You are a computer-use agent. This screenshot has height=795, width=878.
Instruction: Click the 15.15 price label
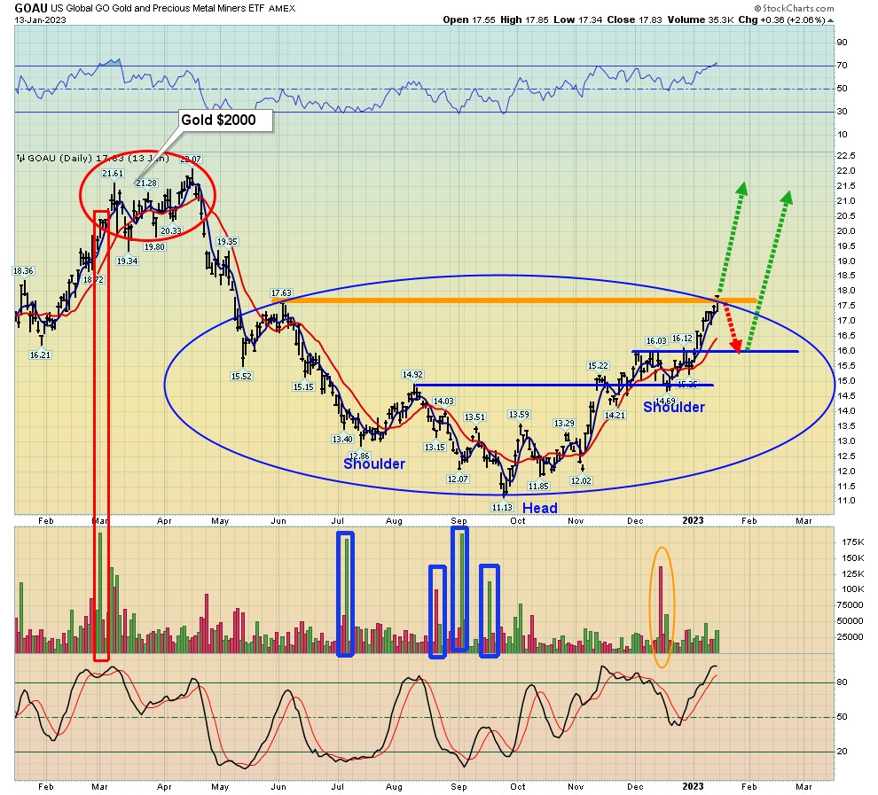point(303,387)
